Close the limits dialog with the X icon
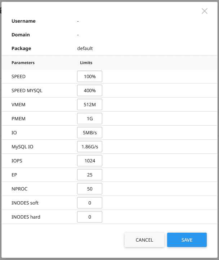The width and height of the screenshot is (219, 260). point(205,11)
